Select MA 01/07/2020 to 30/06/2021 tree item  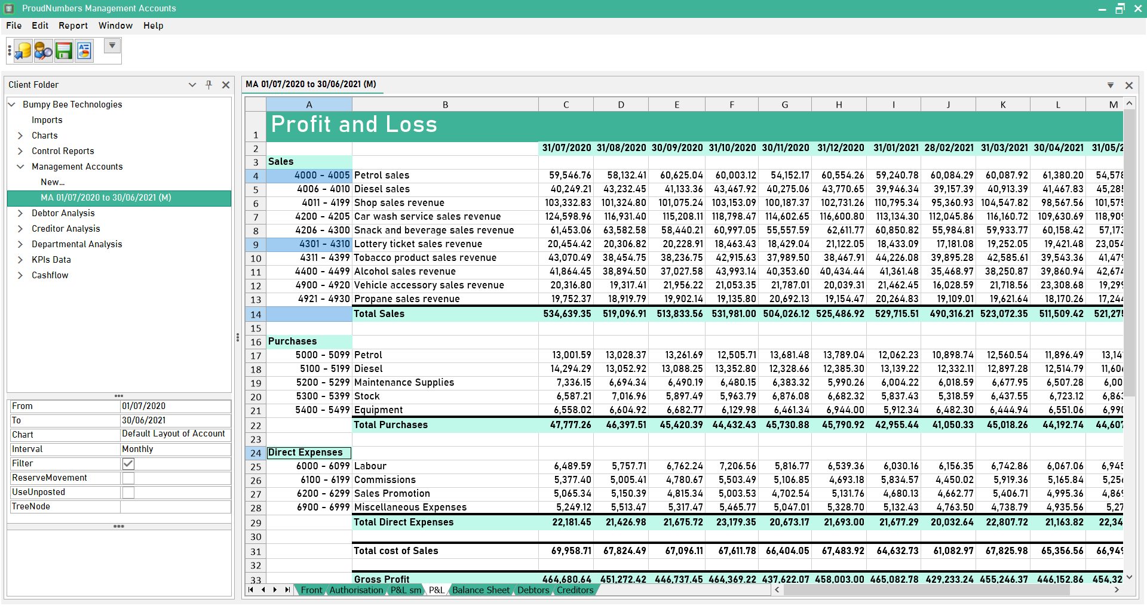coord(119,198)
